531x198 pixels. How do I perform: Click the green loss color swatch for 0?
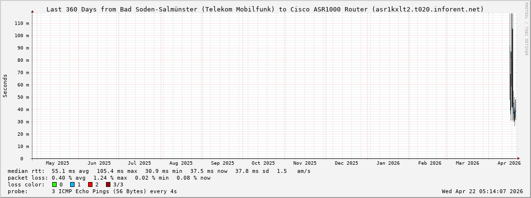tap(55, 184)
